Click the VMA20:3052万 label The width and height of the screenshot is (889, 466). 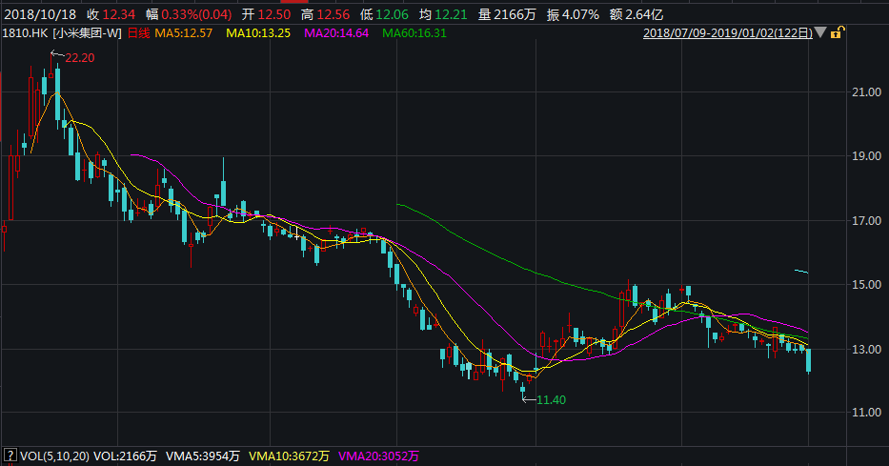[x=378, y=456]
